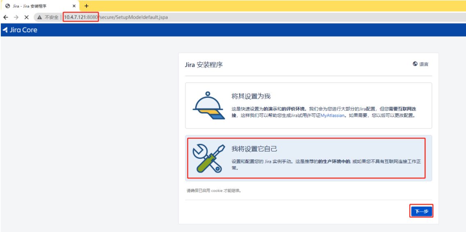Click the globe icon next to 语言
This screenshot has width=466, height=232.
415,64
